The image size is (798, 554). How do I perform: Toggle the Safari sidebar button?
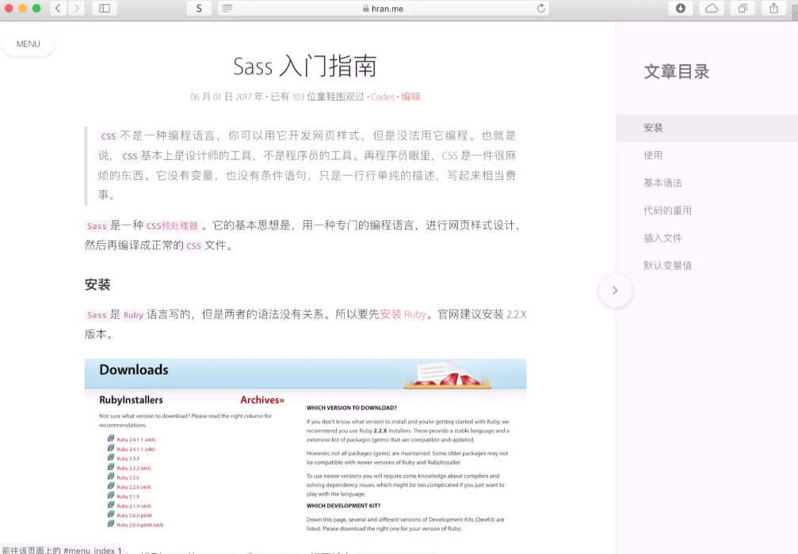point(105,8)
